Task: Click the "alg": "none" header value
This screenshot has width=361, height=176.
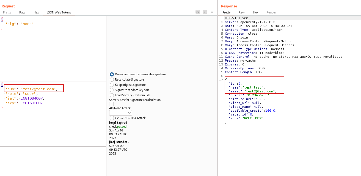Action: 27,24
